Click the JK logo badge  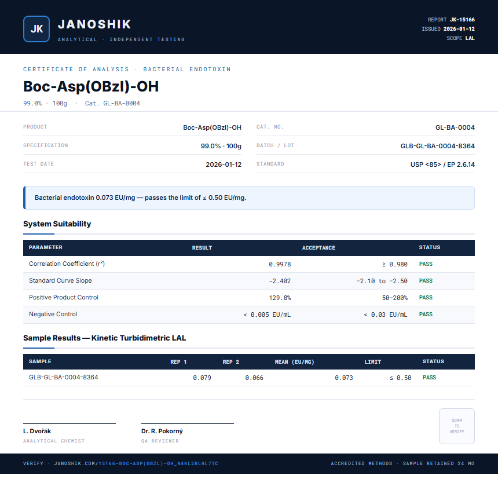click(36, 29)
